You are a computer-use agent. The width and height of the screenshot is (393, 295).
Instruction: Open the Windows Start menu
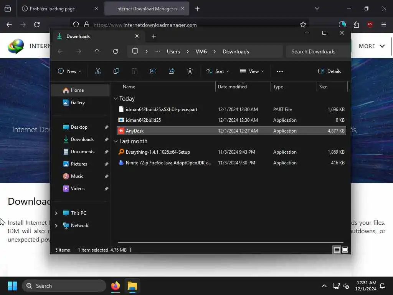pyautogui.click(x=12, y=286)
